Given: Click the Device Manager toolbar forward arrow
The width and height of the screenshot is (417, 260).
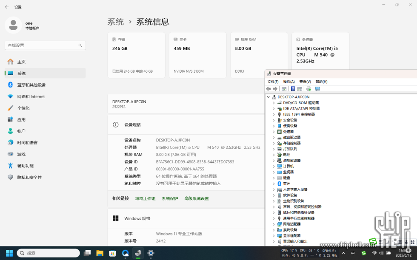Looking at the screenshot, I should tap(275, 89).
